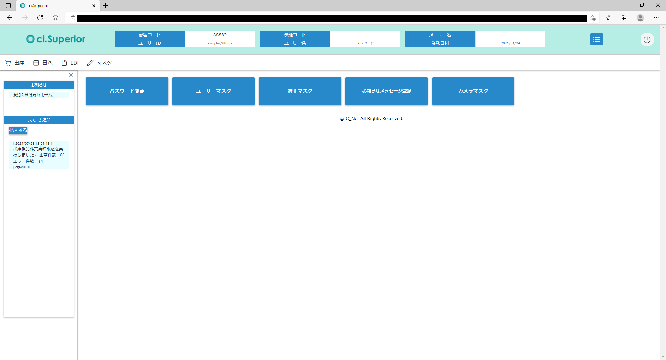
Task: Click the ユーザーID label
Action: click(150, 43)
